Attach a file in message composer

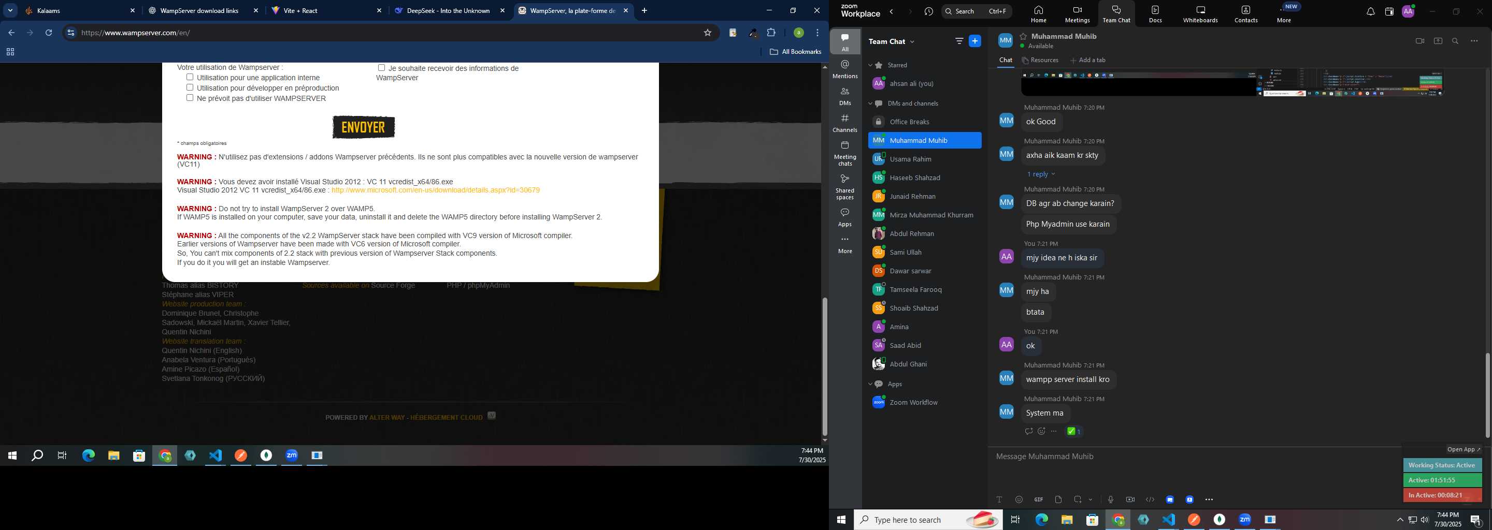pyautogui.click(x=1058, y=499)
